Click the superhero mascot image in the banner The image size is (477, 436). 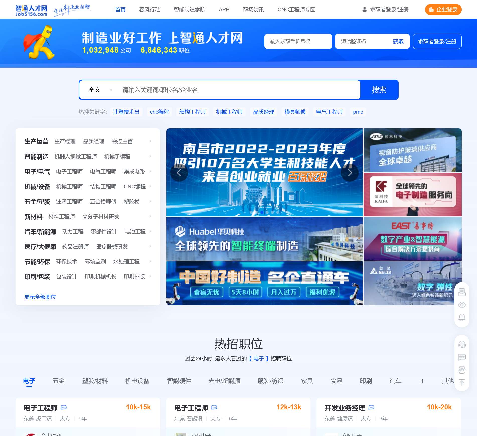click(39, 42)
